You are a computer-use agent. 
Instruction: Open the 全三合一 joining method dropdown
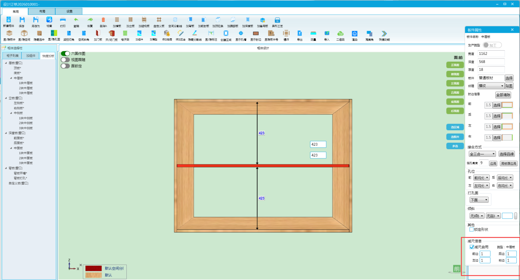coord(482,154)
